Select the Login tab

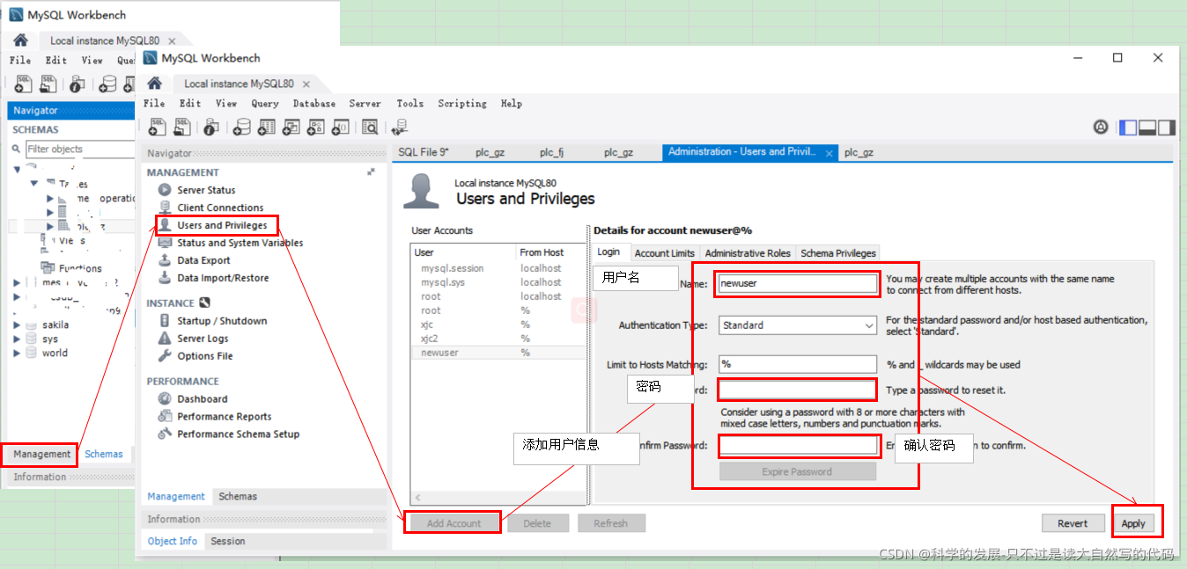(609, 252)
